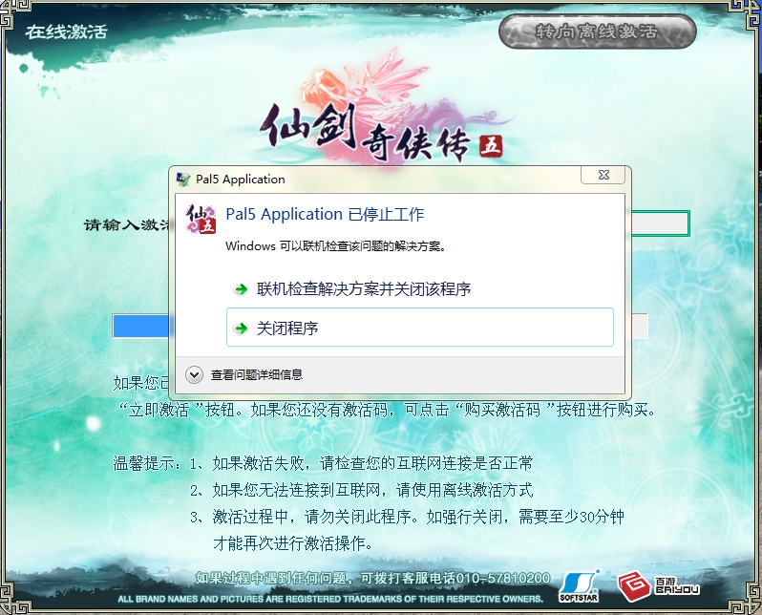This screenshot has width=762, height=615.
Task: Click the activation code input field
Action: coord(659,223)
